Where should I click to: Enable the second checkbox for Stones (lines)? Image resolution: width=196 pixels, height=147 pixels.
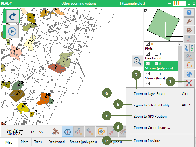pyautogui.click(x=156, y=73)
